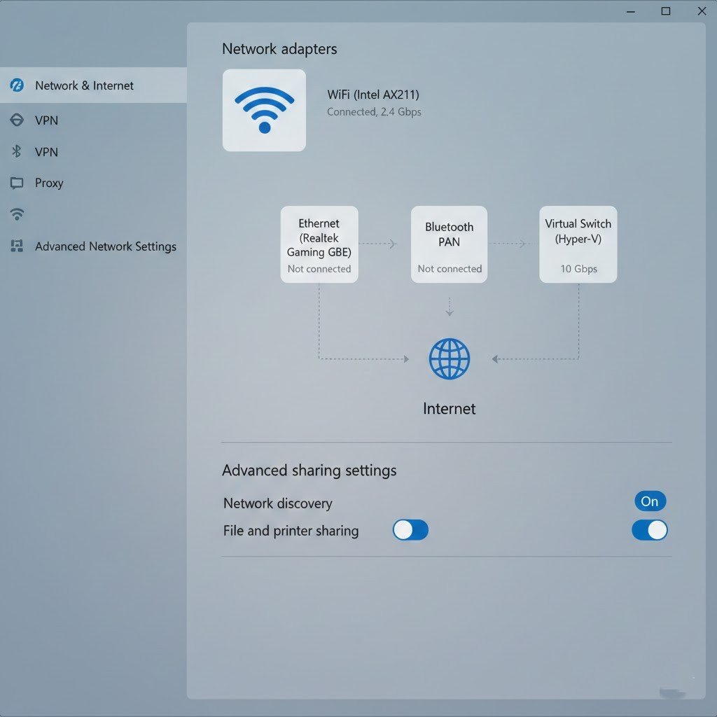Toggle switch next to File and printer sharing label
Screen dimensions: 717x717
410,530
